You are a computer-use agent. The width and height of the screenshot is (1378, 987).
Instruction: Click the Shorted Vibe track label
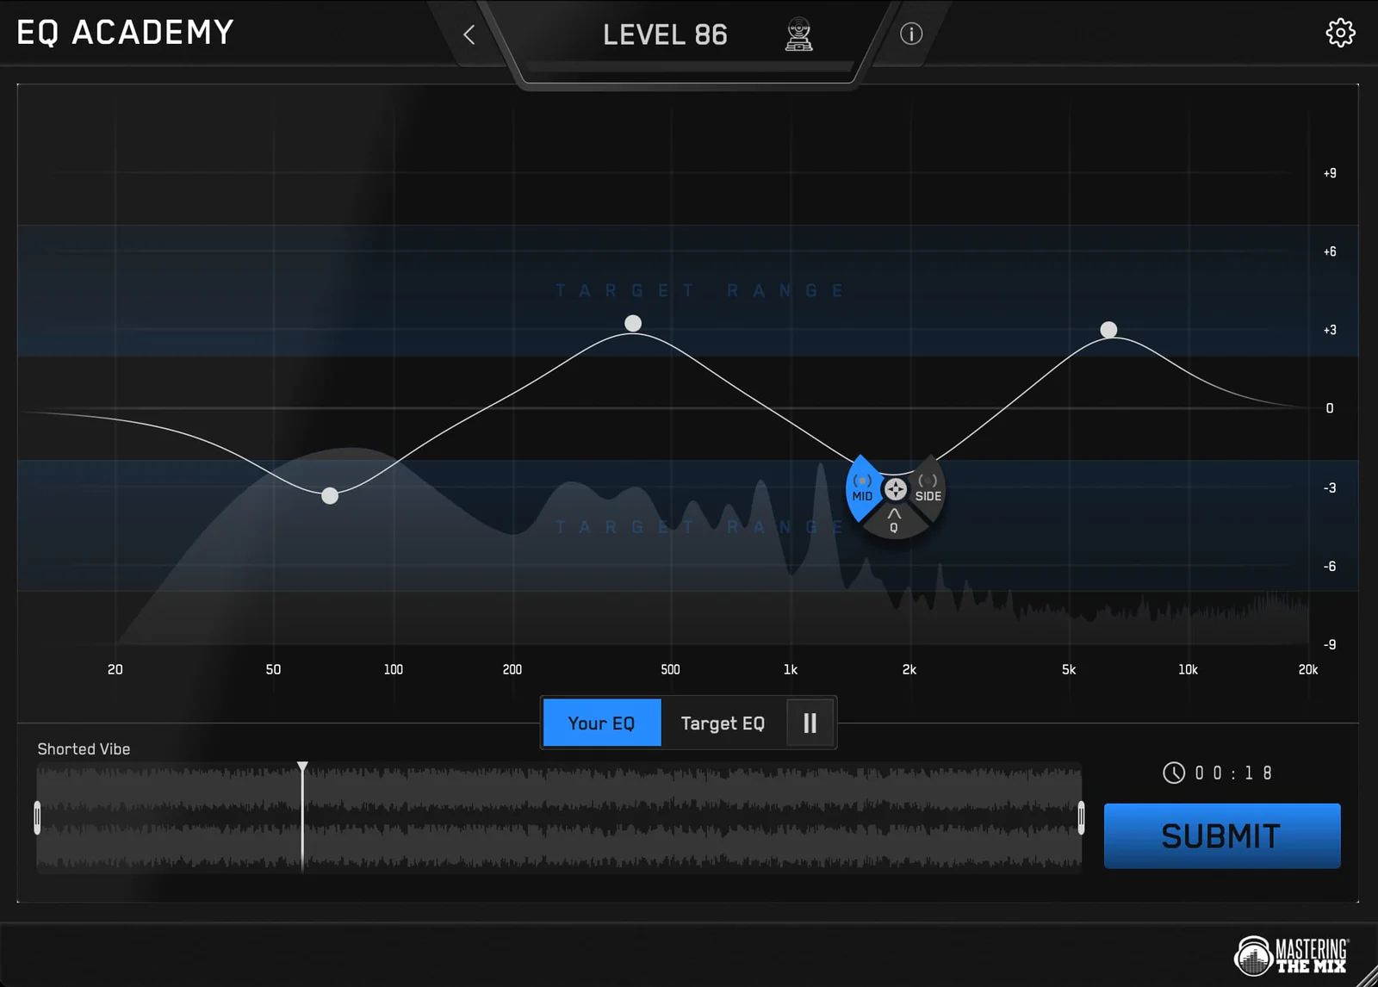point(84,748)
